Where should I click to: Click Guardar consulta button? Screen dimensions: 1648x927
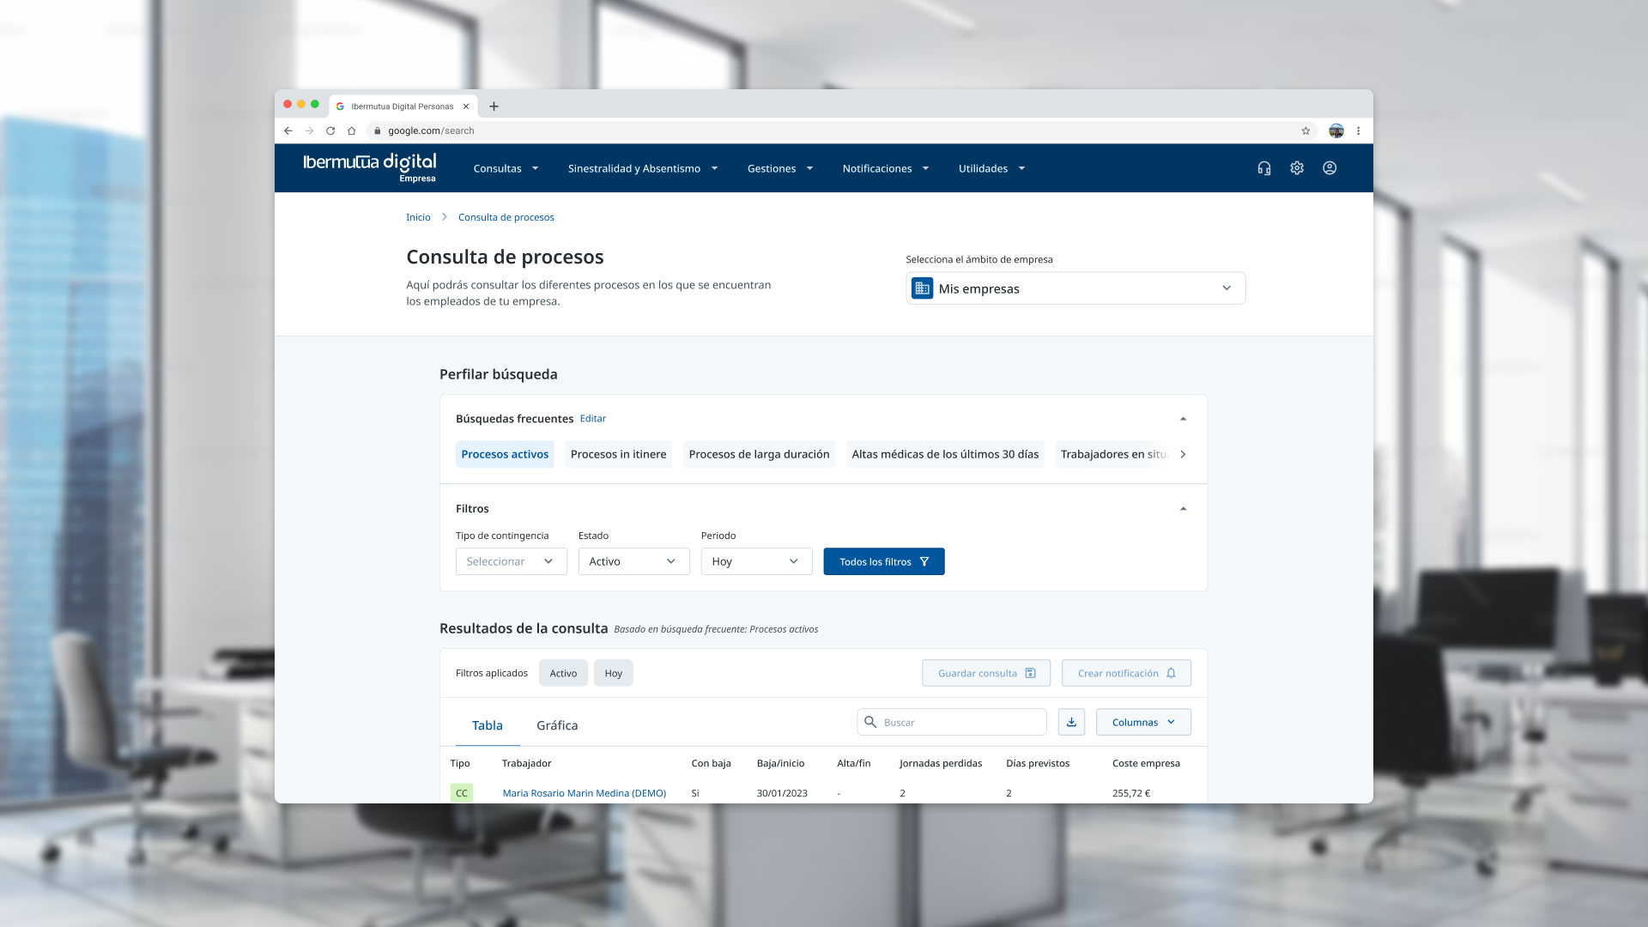[986, 673]
